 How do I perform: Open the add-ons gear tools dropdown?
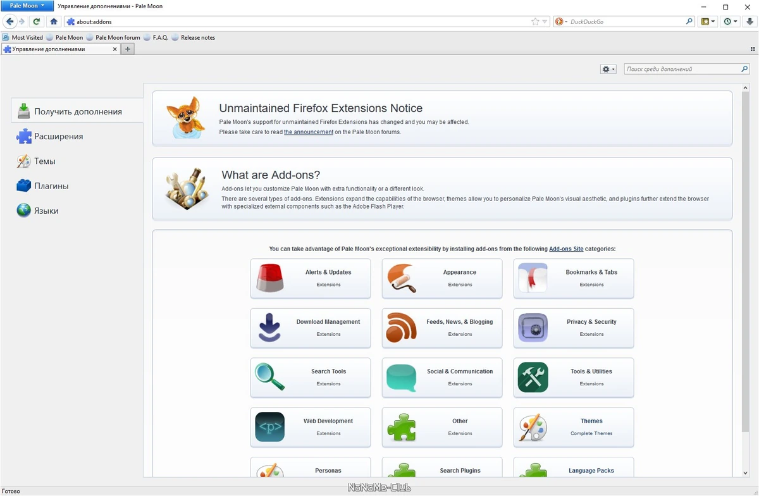coord(608,69)
